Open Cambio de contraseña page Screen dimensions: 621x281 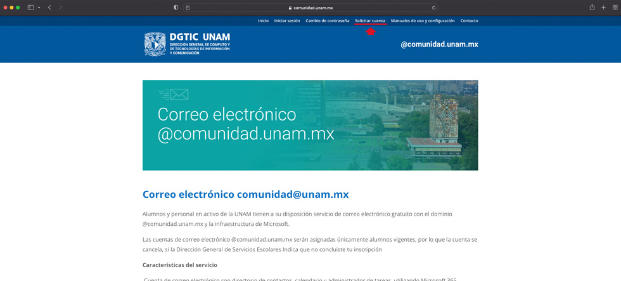point(328,20)
